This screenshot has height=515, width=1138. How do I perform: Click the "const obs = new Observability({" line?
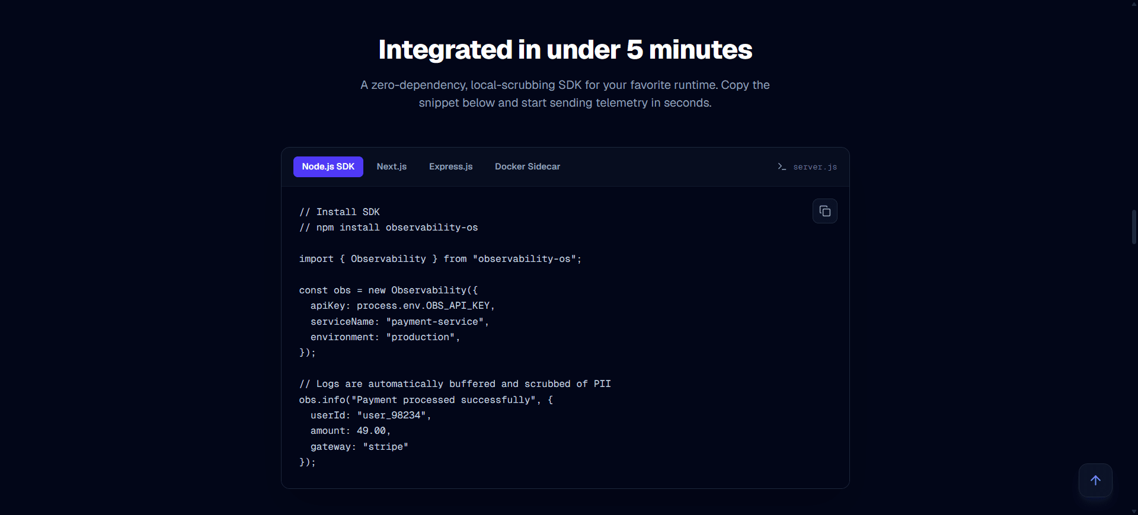tap(389, 290)
